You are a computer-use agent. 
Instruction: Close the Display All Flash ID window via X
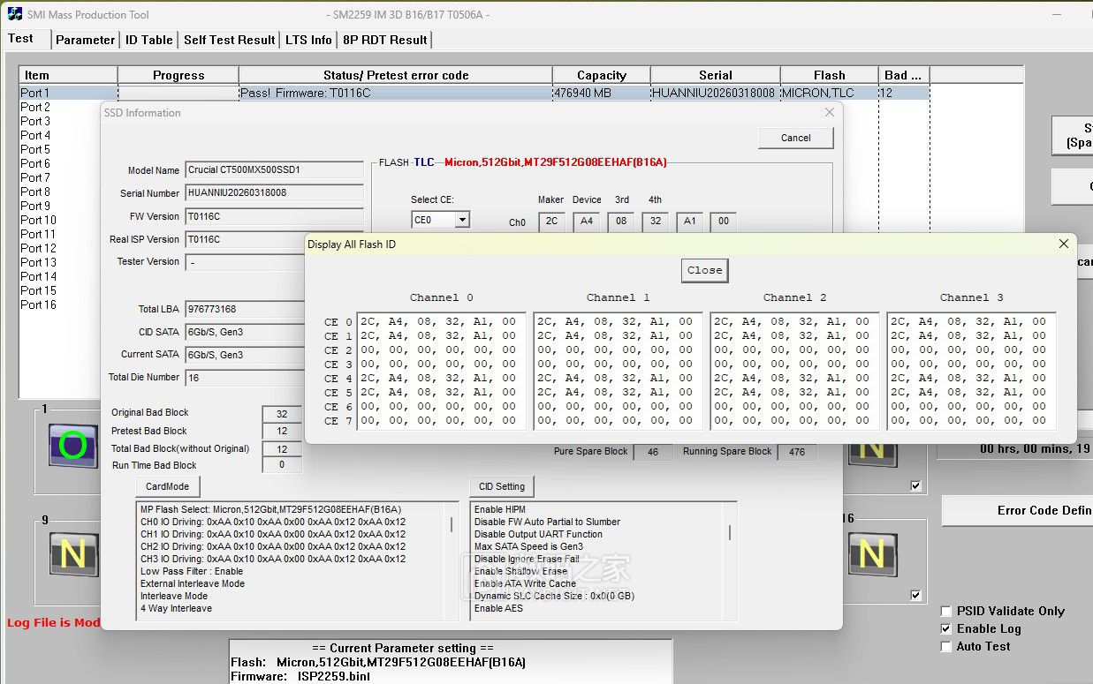pos(1064,244)
